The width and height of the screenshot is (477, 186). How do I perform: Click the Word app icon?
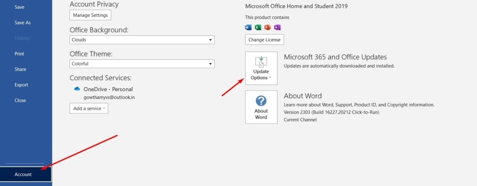[248, 27]
